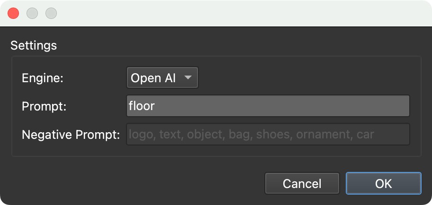432x205 pixels.
Task: Confirm settings with the OK button
Action: click(383, 183)
